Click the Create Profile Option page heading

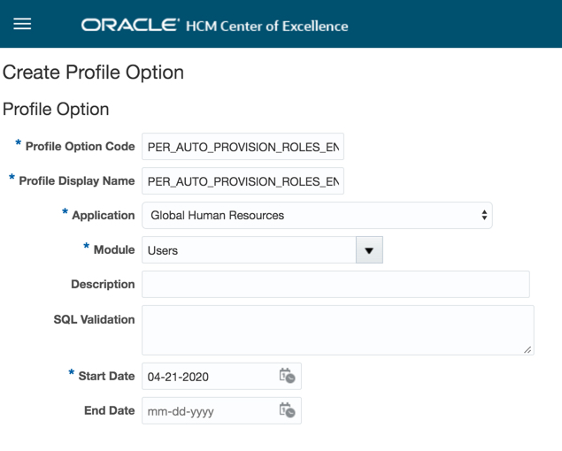click(93, 73)
